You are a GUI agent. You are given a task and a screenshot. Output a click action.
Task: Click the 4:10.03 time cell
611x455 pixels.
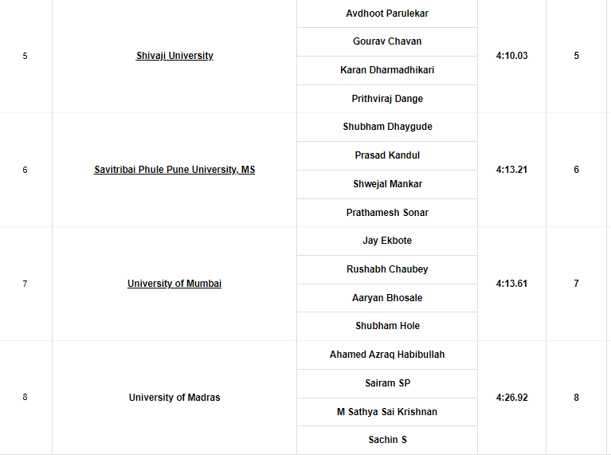pyautogui.click(x=511, y=56)
